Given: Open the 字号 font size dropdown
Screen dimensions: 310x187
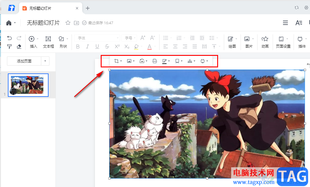Looking at the screenshot, I should (129, 38).
